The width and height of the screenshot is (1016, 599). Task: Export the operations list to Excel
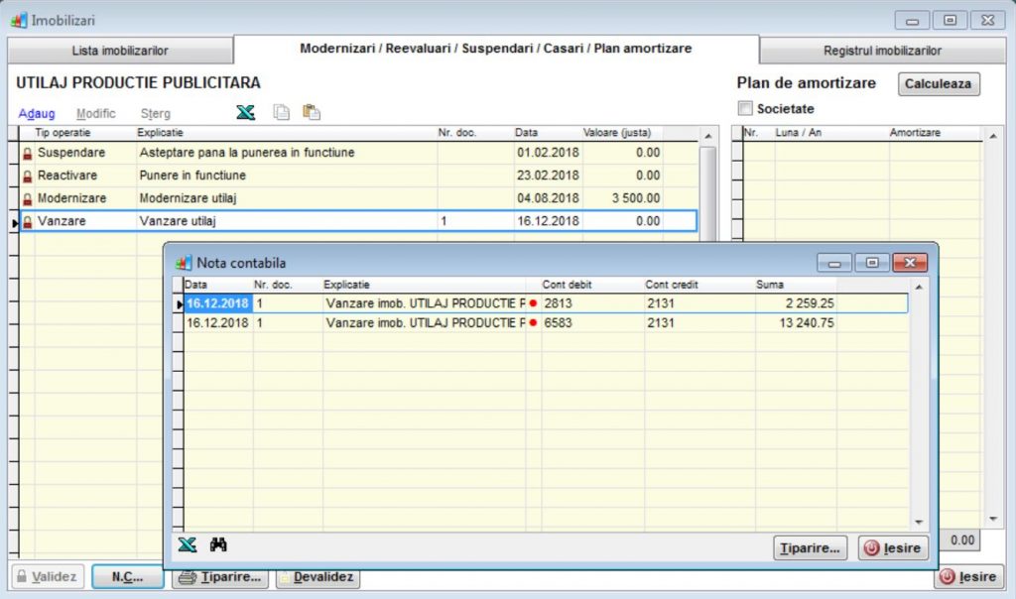click(x=246, y=111)
